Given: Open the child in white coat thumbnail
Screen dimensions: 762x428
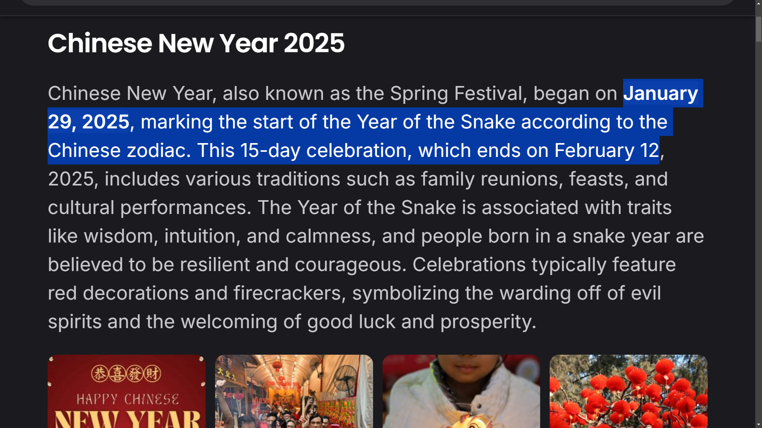Looking at the screenshot, I should 461,392.
